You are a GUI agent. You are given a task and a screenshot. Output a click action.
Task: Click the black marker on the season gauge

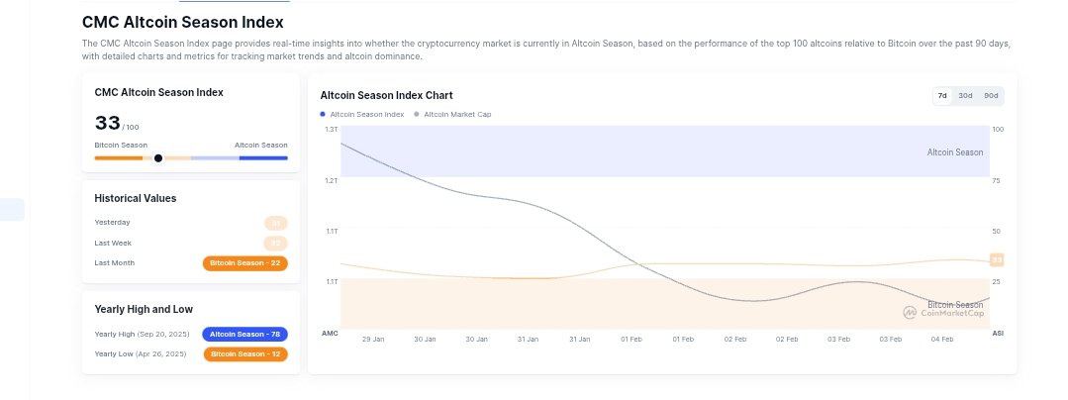pyautogui.click(x=158, y=158)
